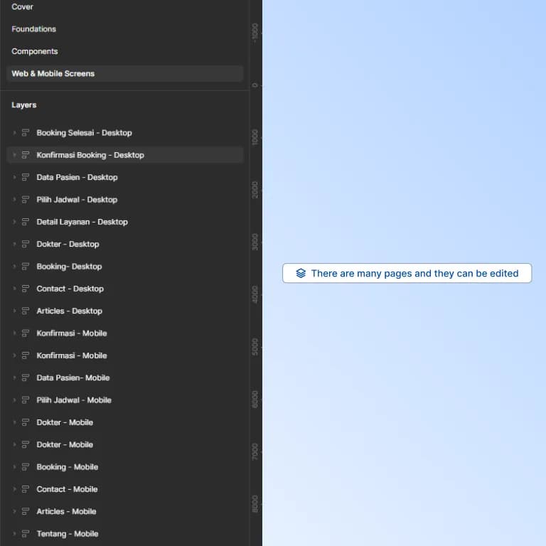Expand the Pilih Jadwal - Mobile layer
The height and width of the screenshot is (546, 546).
coord(14,400)
